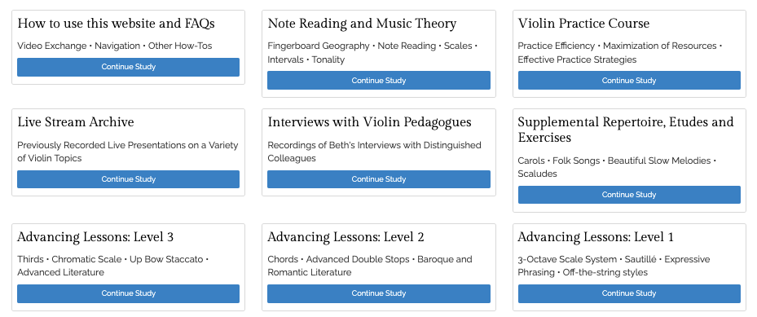Continue Study for Advancing Lessons: Level 1
Image resolution: width=757 pixels, height=317 pixels.
pos(629,293)
